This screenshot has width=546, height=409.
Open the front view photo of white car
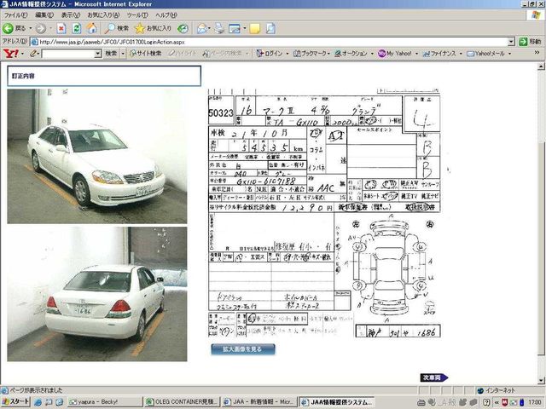pos(96,156)
